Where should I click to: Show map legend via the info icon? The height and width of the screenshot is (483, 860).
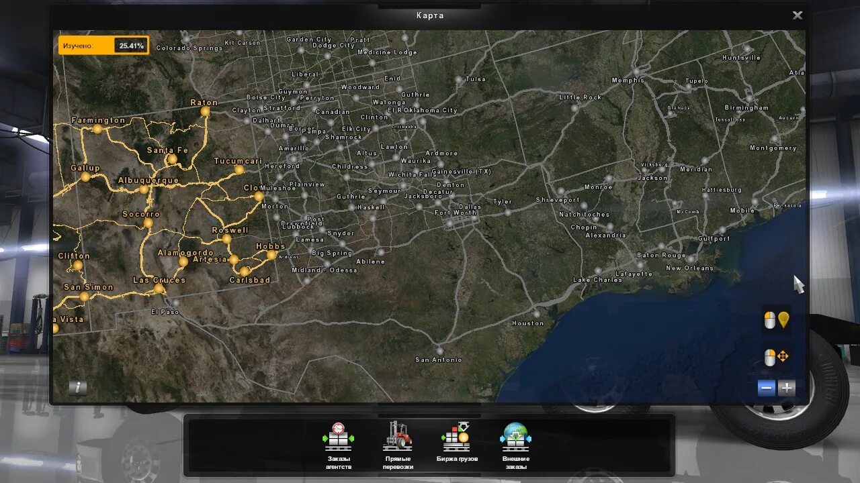(78, 387)
